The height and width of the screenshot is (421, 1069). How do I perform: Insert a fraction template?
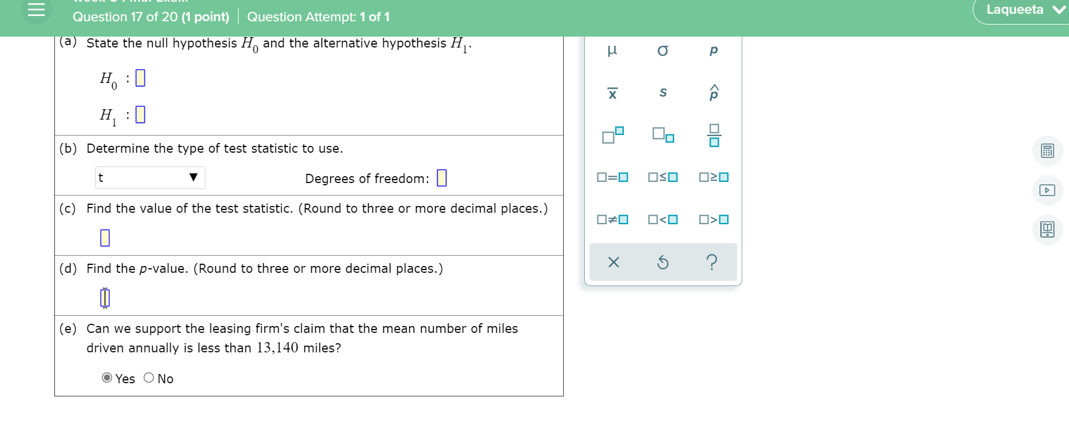[714, 135]
